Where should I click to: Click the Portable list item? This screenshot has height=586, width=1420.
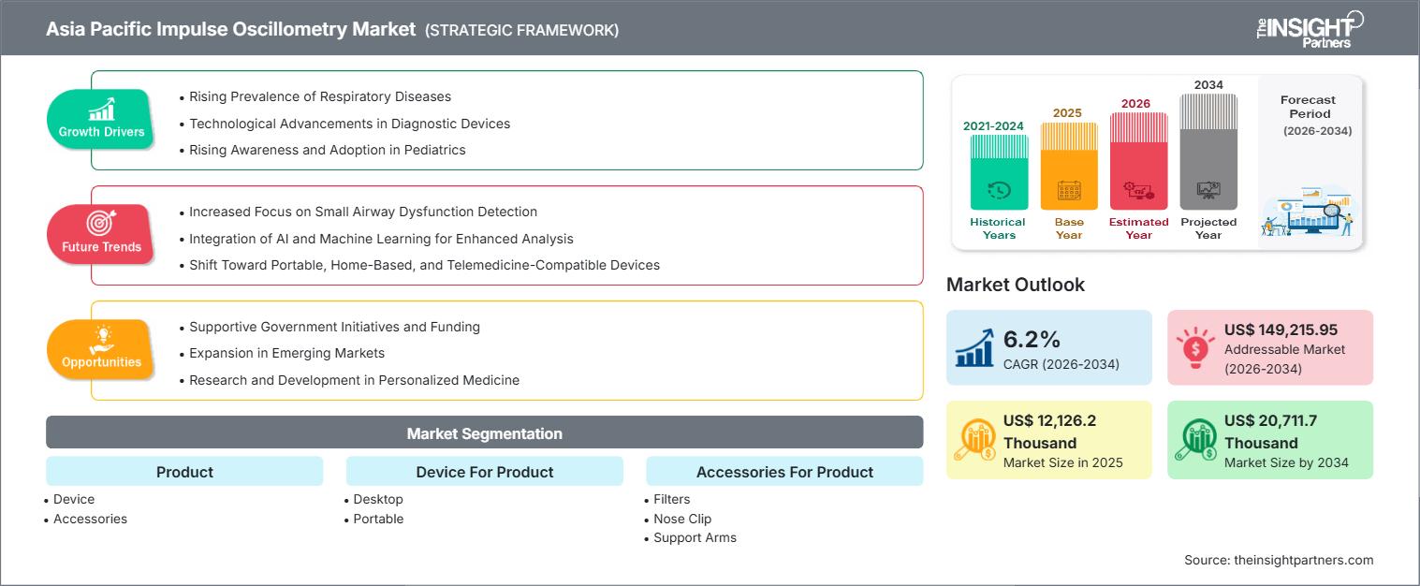pos(378,519)
